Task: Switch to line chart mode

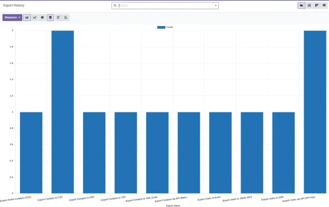Action: 35,17
